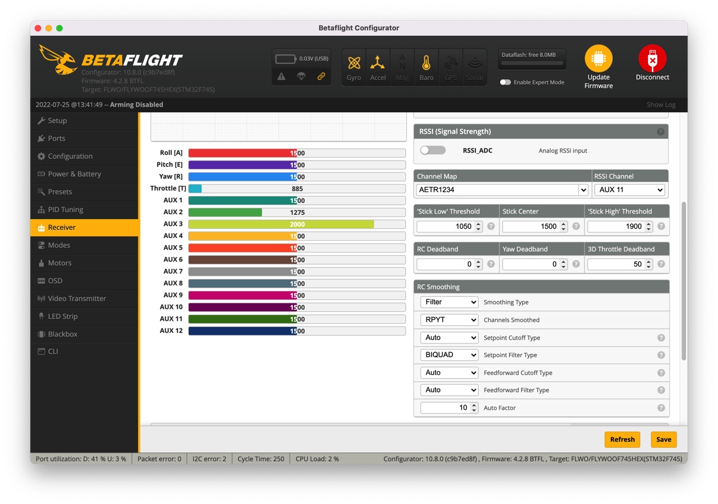Open help for Stick Low Threshold
Screen dimensions: 718x504
491,226
